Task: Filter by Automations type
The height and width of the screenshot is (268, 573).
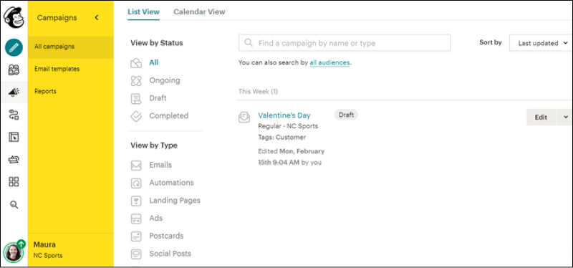Action: tap(171, 183)
